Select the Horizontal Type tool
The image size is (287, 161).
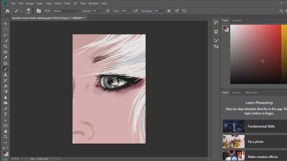click(5, 114)
